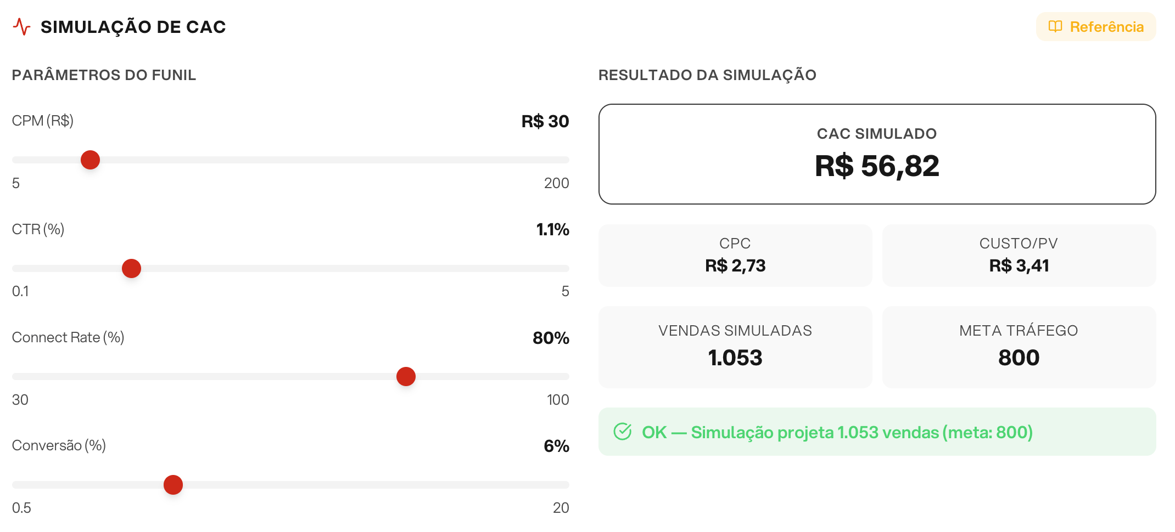Click the R$ 30 CPM value label

click(x=545, y=121)
